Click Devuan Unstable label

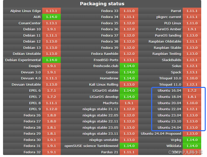26,84
